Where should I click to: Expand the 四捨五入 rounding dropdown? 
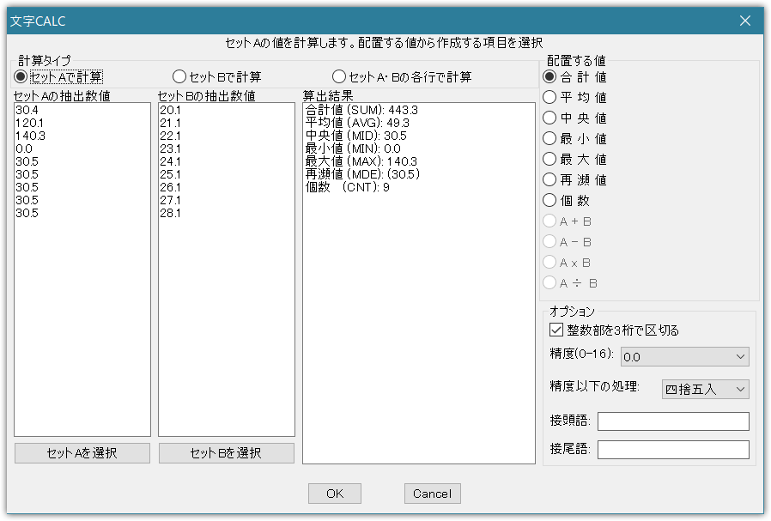point(705,390)
